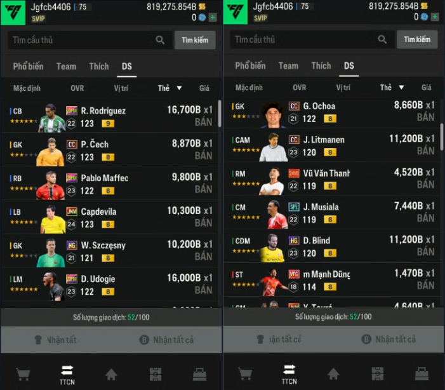Image resolution: width=445 pixels, height=390 pixels.
Task: Open squad pitch icon in left panel
Action: tap(156, 374)
